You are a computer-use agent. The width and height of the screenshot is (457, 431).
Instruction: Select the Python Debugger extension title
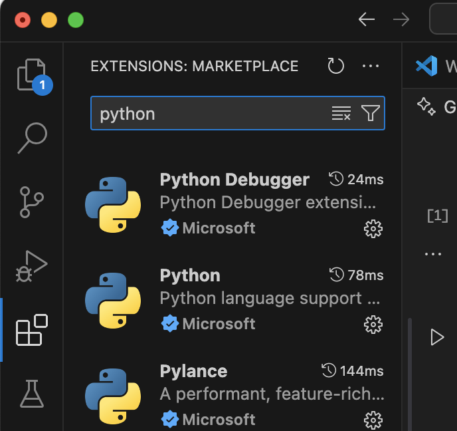coord(234,180)
